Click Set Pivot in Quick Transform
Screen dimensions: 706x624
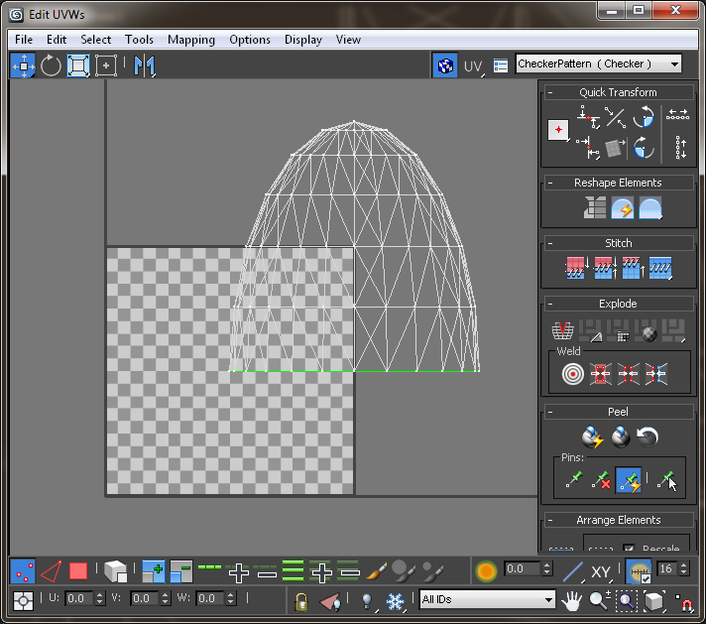[558, 130]
